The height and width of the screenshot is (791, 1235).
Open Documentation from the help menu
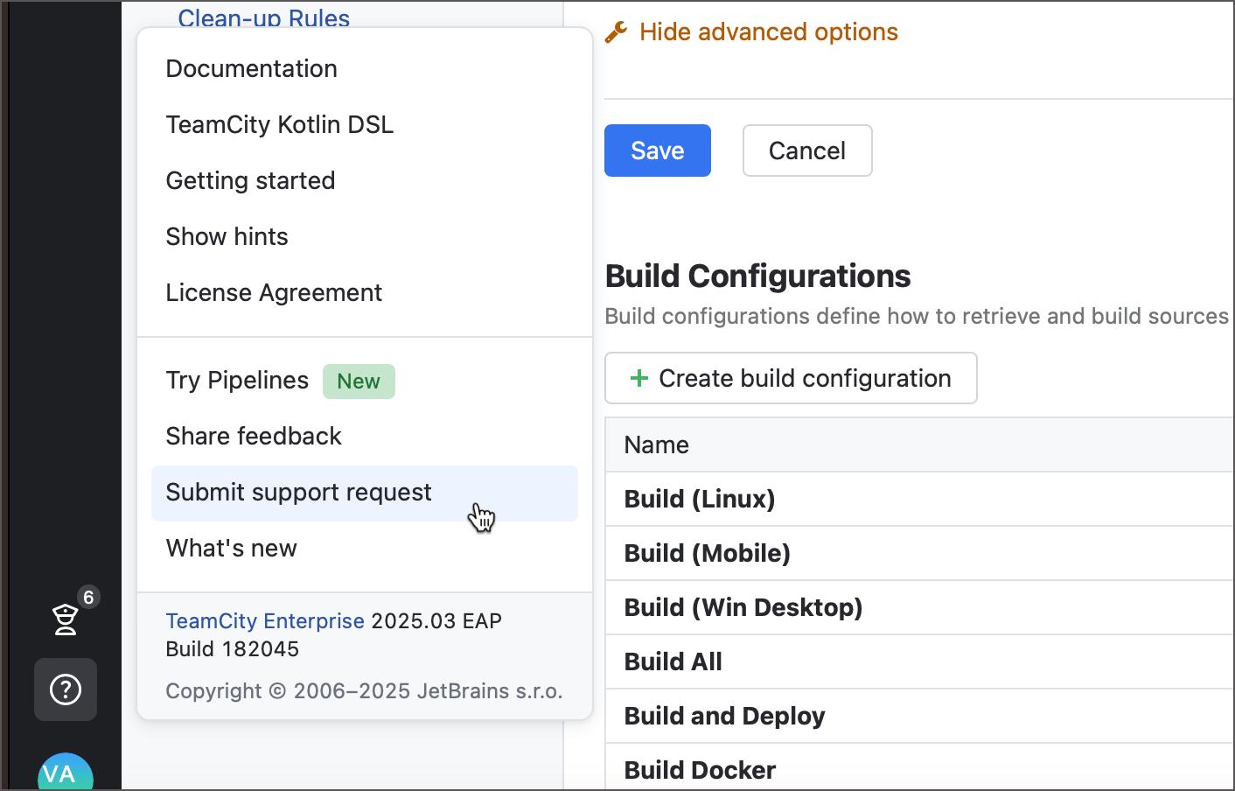point(251,69)
